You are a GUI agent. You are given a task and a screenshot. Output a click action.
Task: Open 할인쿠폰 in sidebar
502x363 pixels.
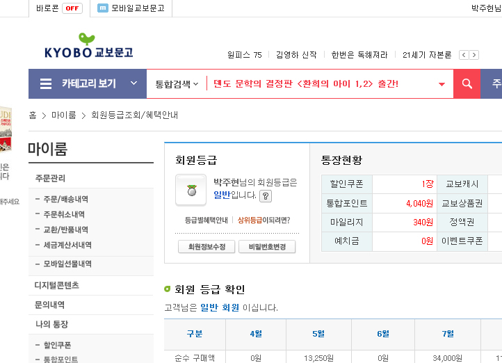[57, 345]
